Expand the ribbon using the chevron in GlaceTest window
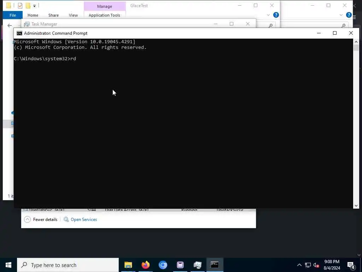The width and height of the screenshot is (362, 272). 268,15
